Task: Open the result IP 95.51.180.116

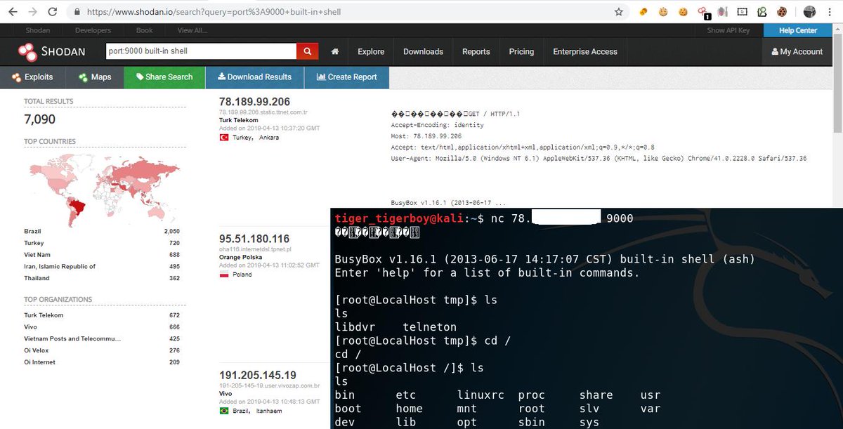Action: pyautogui.click(x=254, y=239)
